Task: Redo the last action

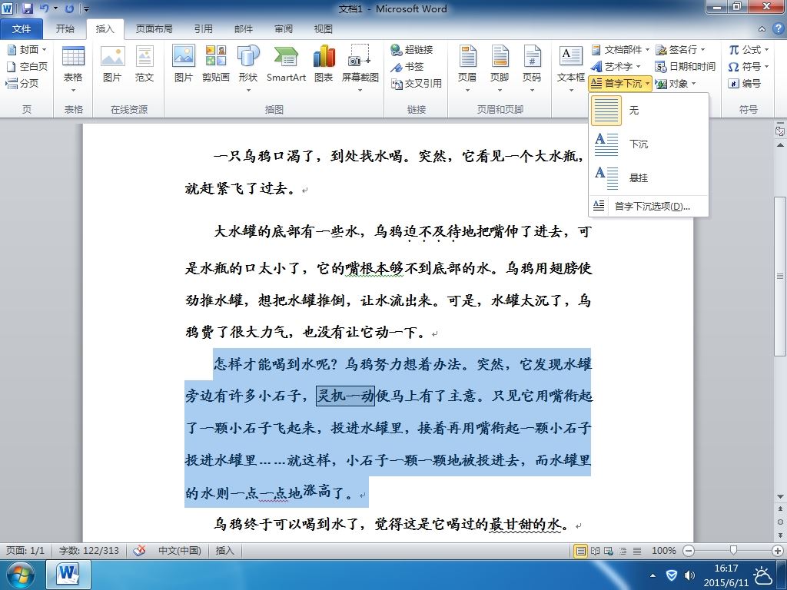Action: pyautogui.click(x=69, y=8)
